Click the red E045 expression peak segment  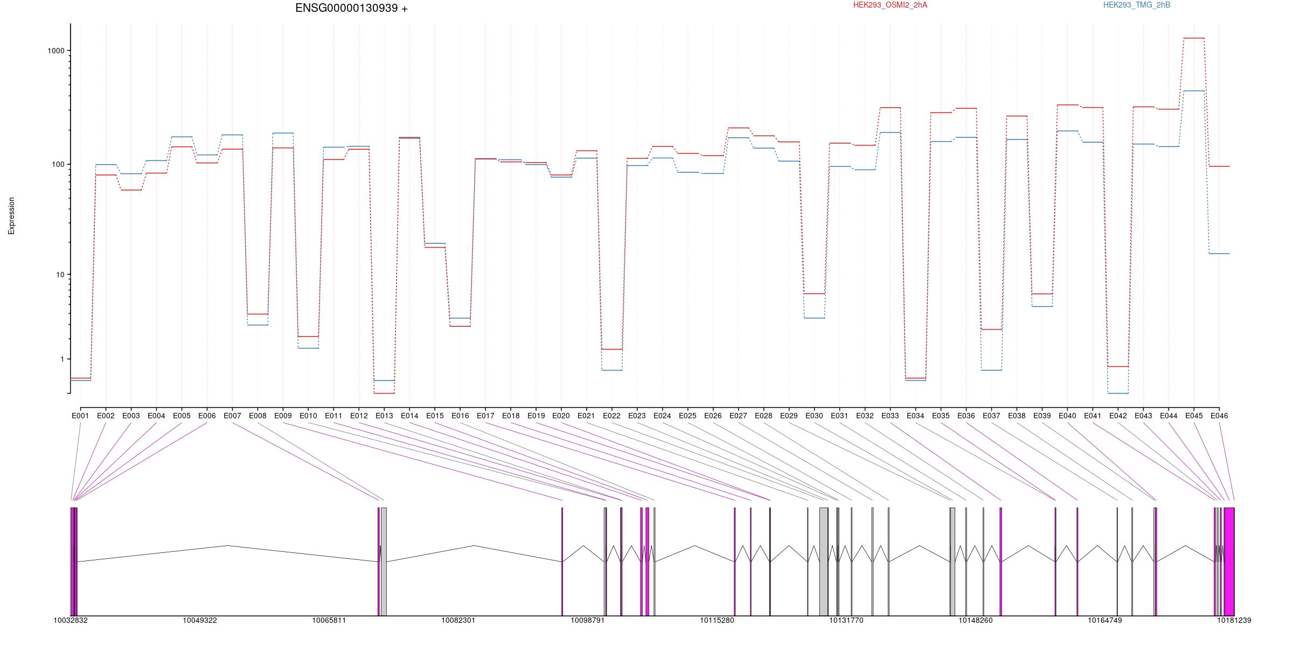coord(1194,38)
